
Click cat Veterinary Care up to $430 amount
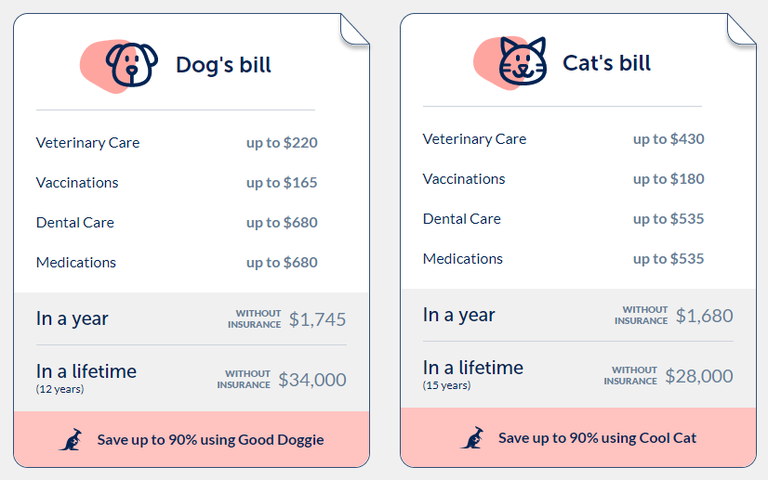(669, 139)
